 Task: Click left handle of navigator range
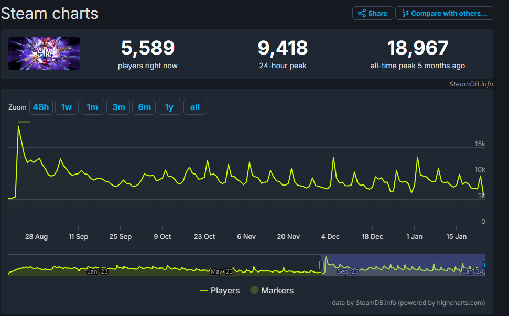321,265
